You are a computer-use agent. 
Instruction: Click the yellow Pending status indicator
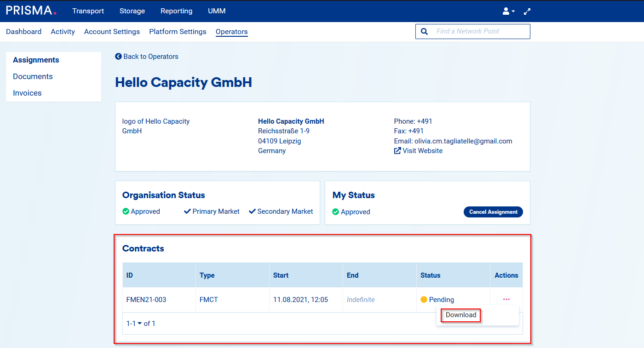click(424, 300)
